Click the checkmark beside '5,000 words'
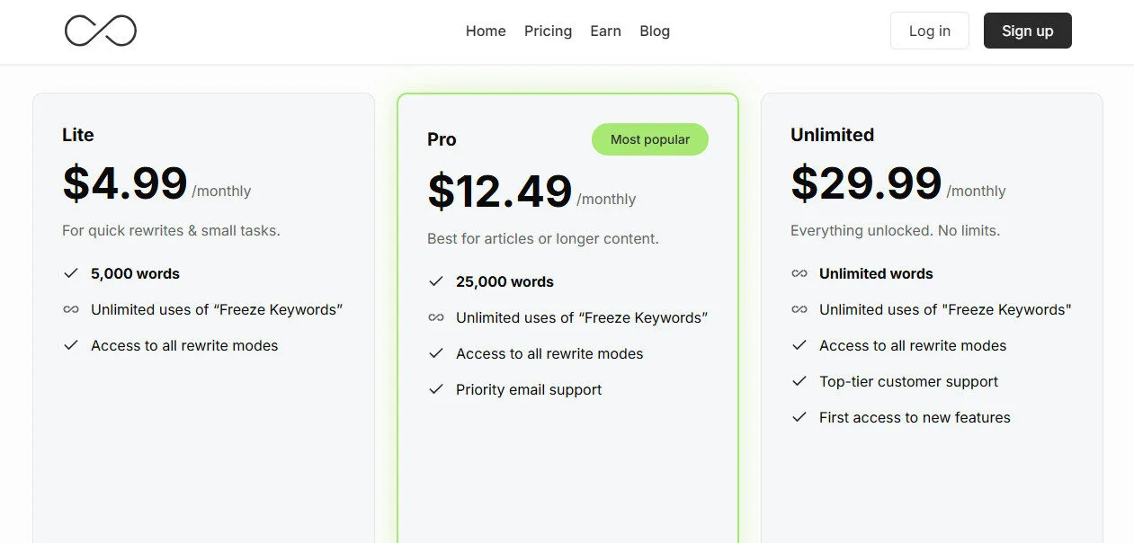This screenshot has width=1134, height=543. [x=70, y=273]
